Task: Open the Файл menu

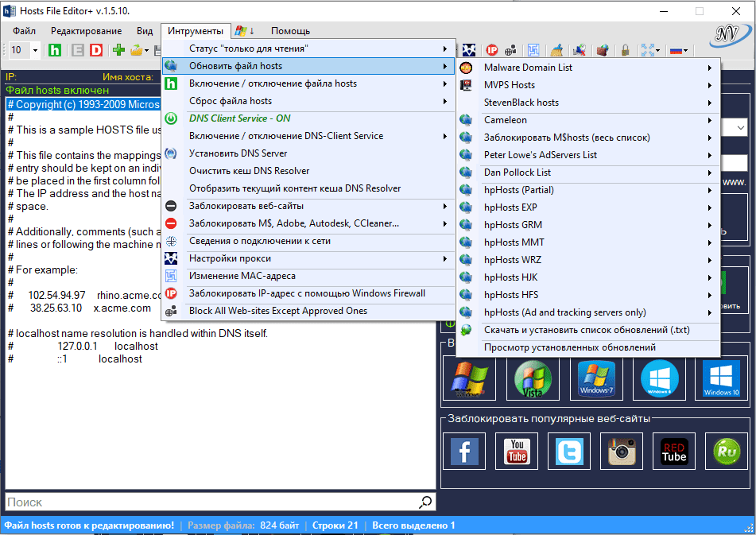Action: point(24,31)
